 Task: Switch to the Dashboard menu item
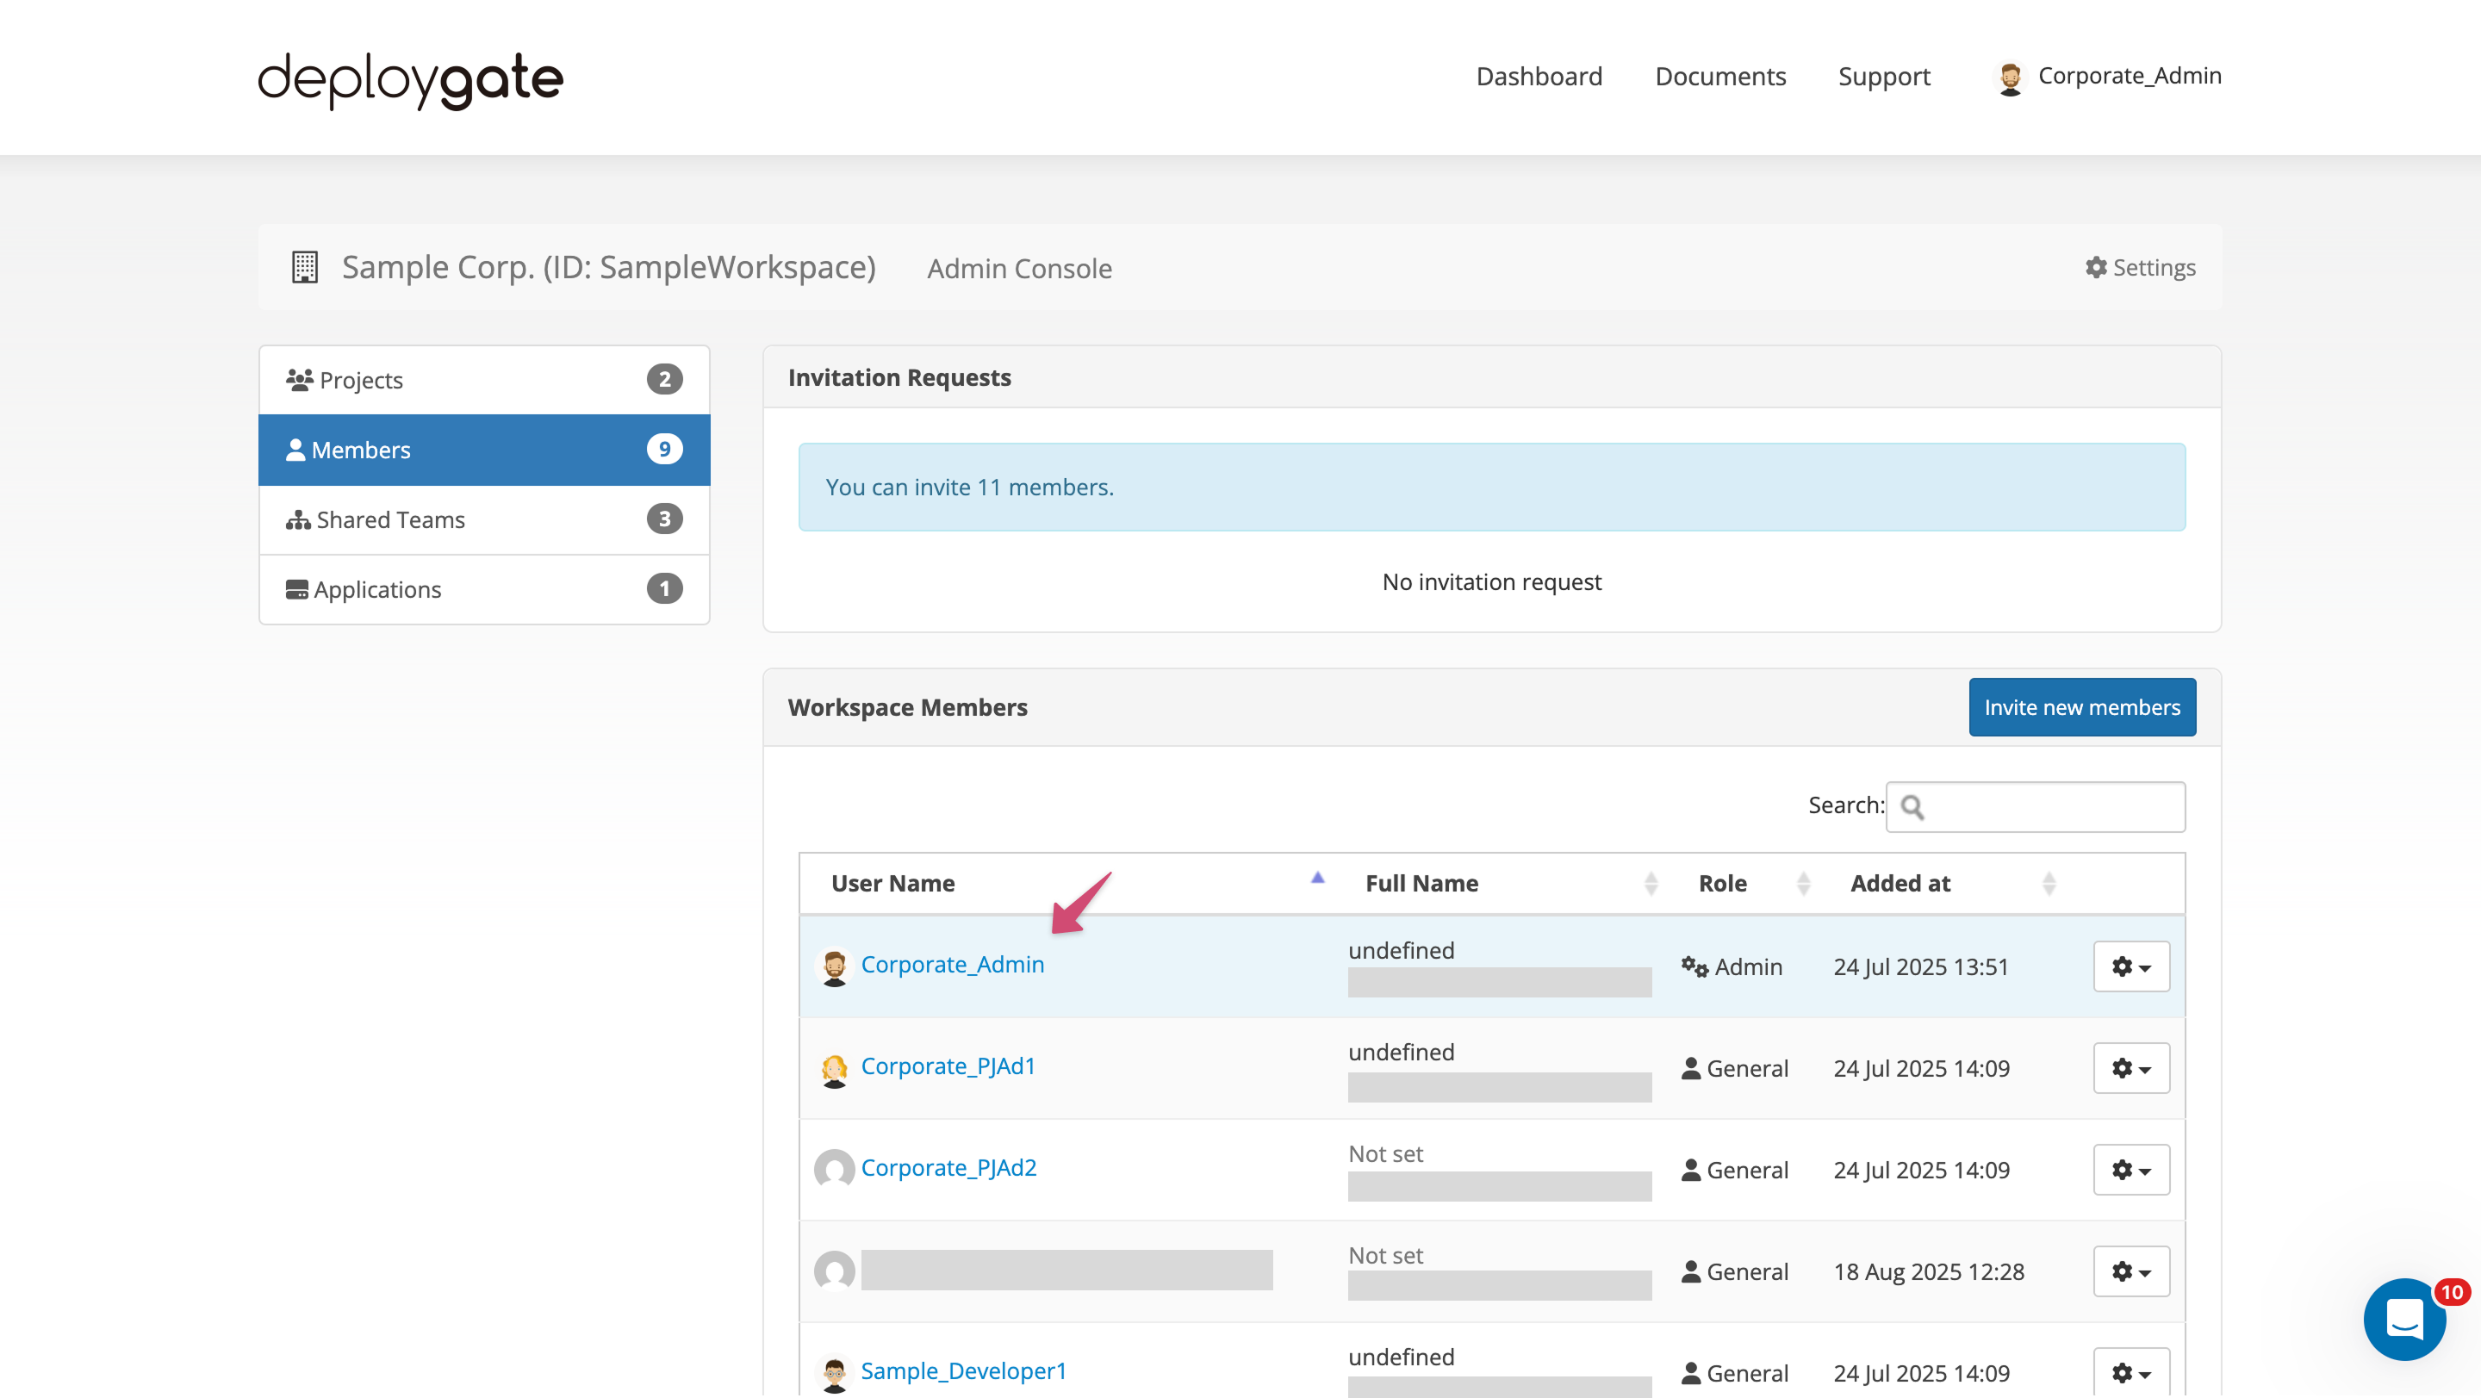point(1538,76)
